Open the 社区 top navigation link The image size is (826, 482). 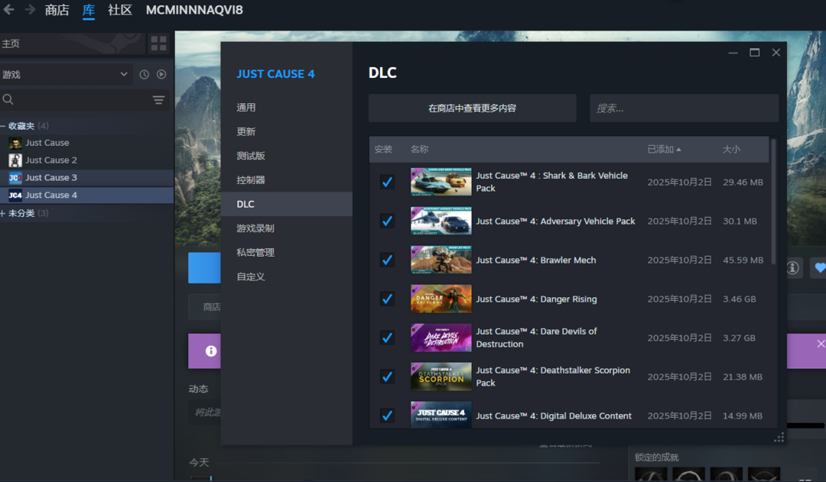119,10
